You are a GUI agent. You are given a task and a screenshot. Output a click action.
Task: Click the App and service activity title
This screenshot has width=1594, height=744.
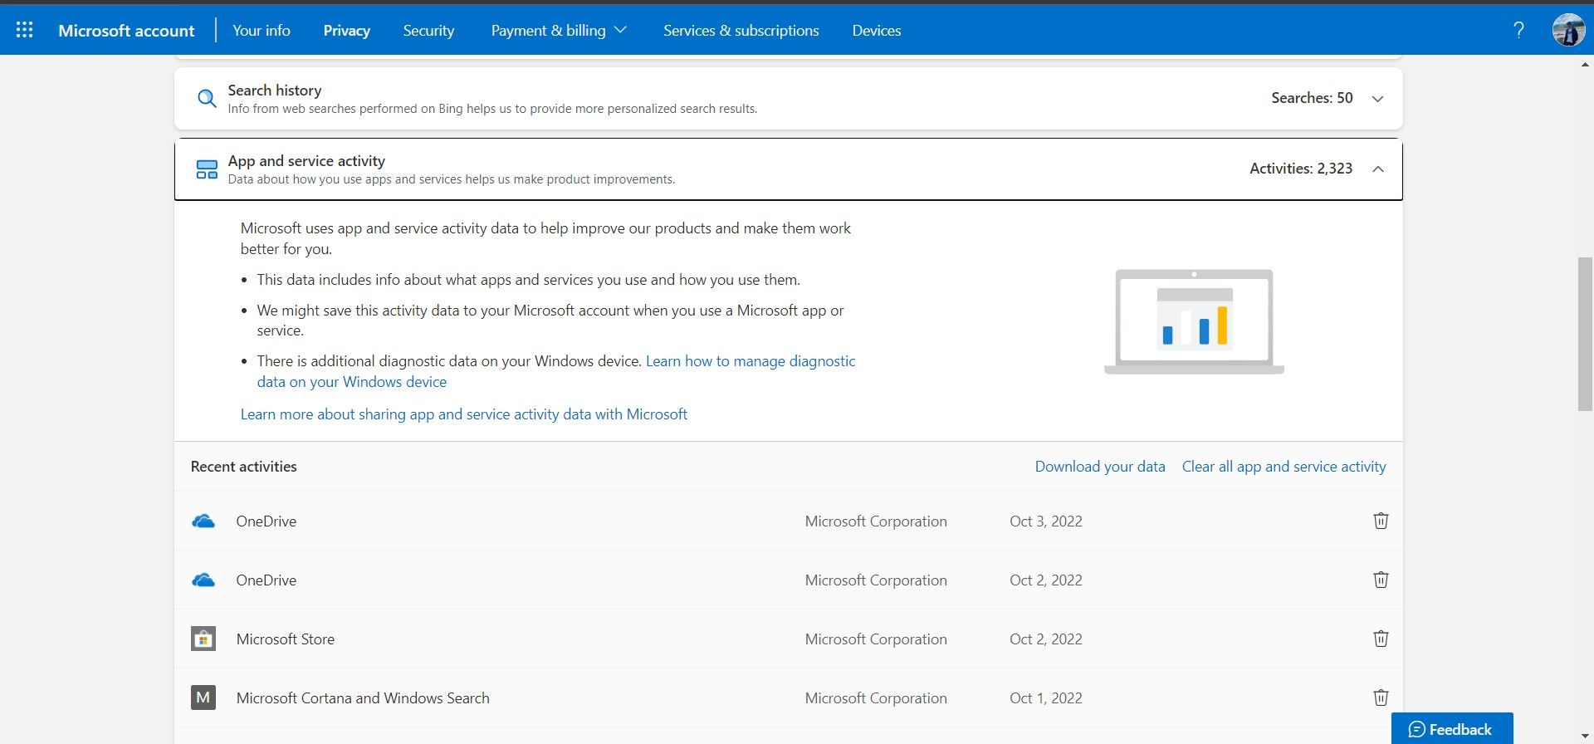pos(306,160)
